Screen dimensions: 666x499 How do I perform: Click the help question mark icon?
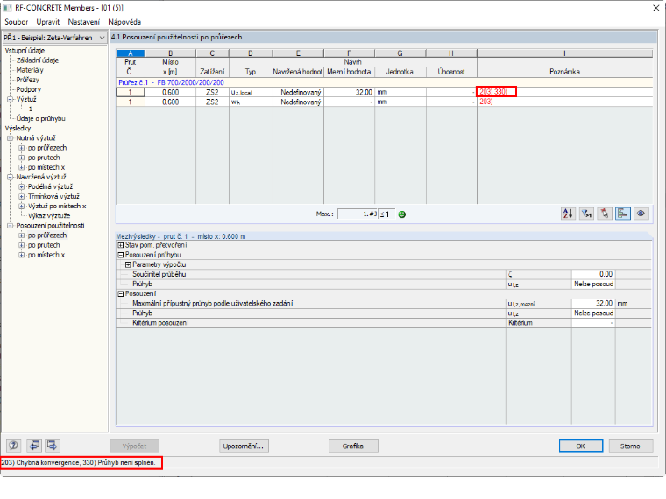click(14, 446)
